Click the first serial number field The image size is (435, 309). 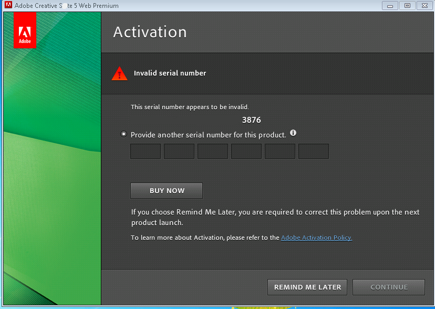pos(146,151)
